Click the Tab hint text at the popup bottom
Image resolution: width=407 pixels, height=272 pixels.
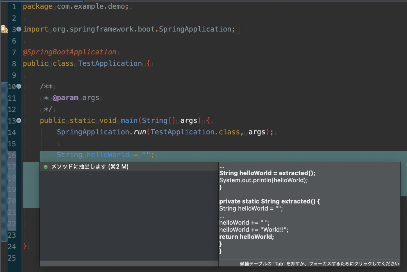(x=319, y=264)
